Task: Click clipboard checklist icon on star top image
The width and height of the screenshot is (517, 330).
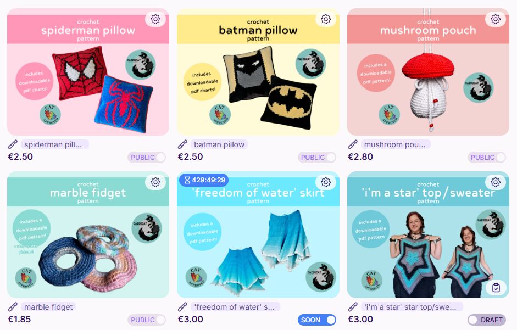Action: [496, 288]
